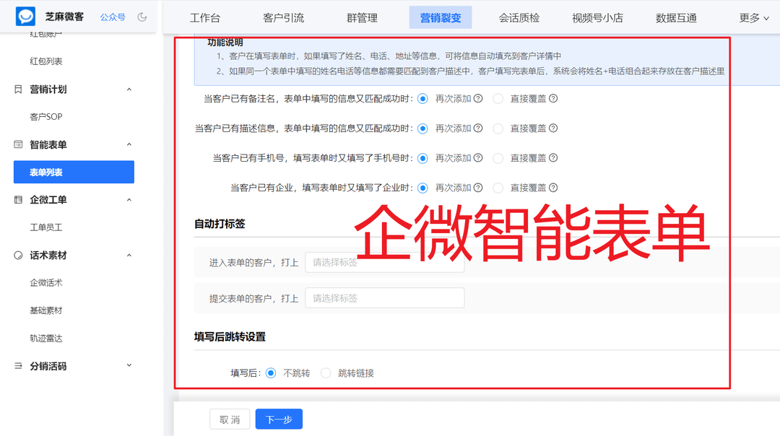The height and width of the screenshot is (436, 780).
Task: Click help icon beside 备注名 直接覆盖 option
Action: (x=553, y=99)
